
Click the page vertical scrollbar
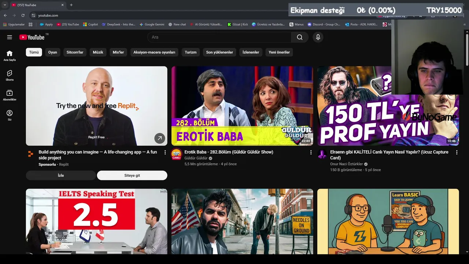pyautogui.click(x=467, y=50)
